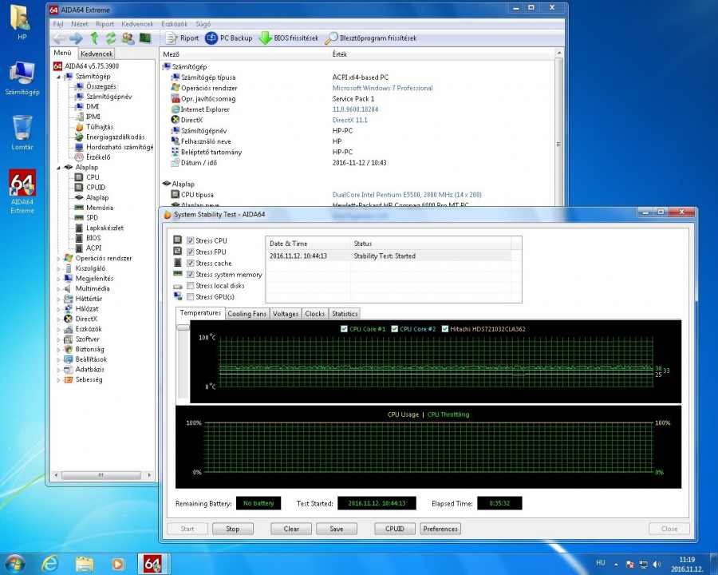Viewport: 718px width, 575px height.
Task: Click the Forward arrow in AIDA64 toolbar
Action: click(x=76, y=38)
